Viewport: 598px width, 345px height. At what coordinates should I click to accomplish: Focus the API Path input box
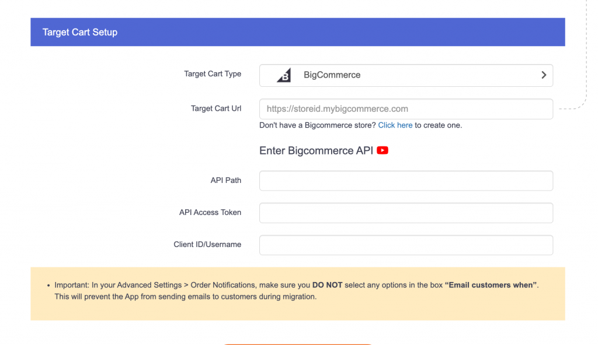coord(406,181)
